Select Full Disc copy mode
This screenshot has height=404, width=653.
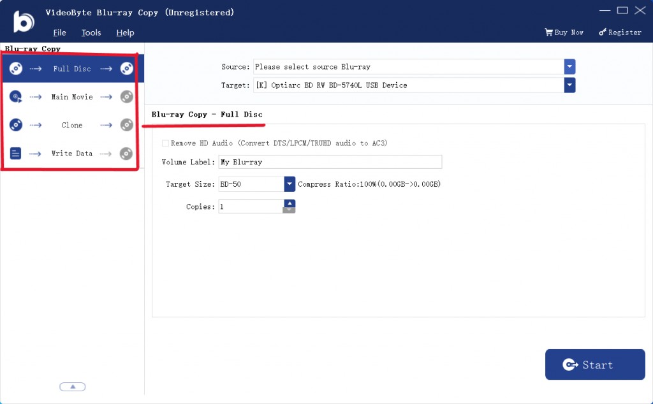click(x=72, y=69)
